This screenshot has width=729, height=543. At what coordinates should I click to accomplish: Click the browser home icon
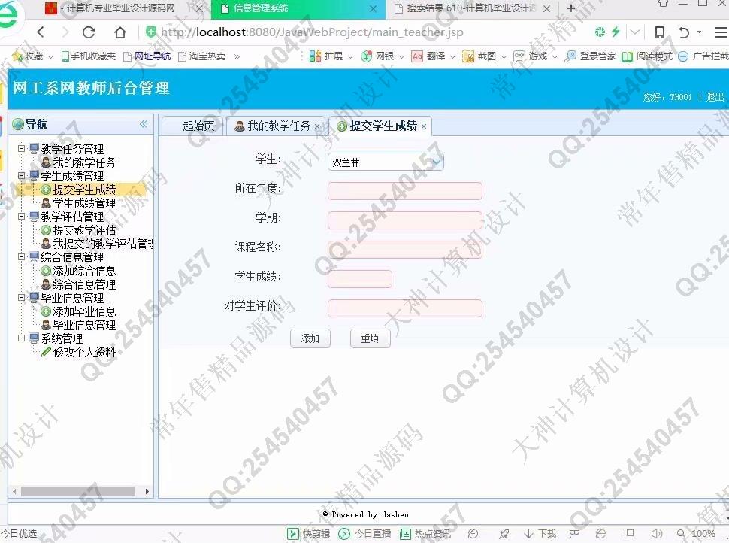[120, 32]
